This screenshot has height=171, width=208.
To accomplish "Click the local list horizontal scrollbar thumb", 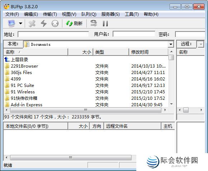I will [86, 110].
